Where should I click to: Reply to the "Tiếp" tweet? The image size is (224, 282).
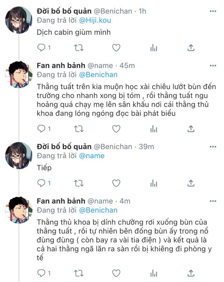coord(41,183)
